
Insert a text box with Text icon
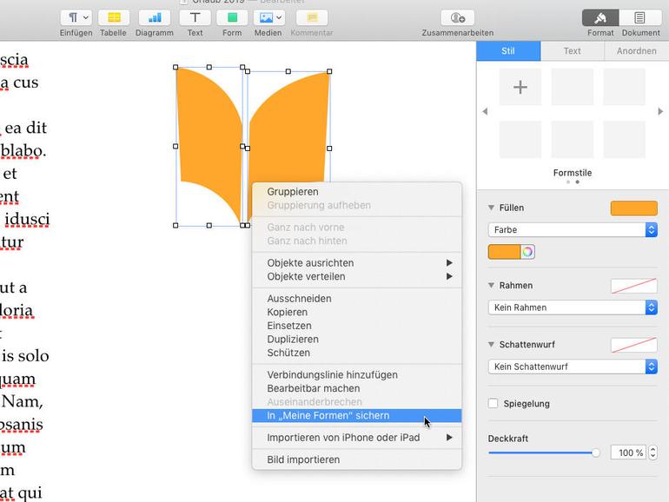click(195, 18)
